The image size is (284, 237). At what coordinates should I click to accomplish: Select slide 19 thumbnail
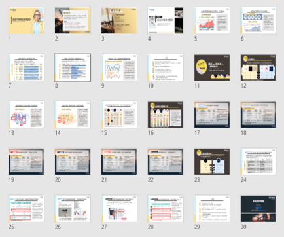pos(26,162)
